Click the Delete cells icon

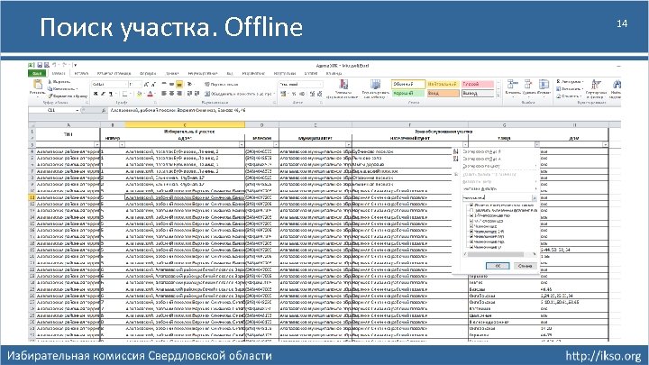(x=528, y=84)
